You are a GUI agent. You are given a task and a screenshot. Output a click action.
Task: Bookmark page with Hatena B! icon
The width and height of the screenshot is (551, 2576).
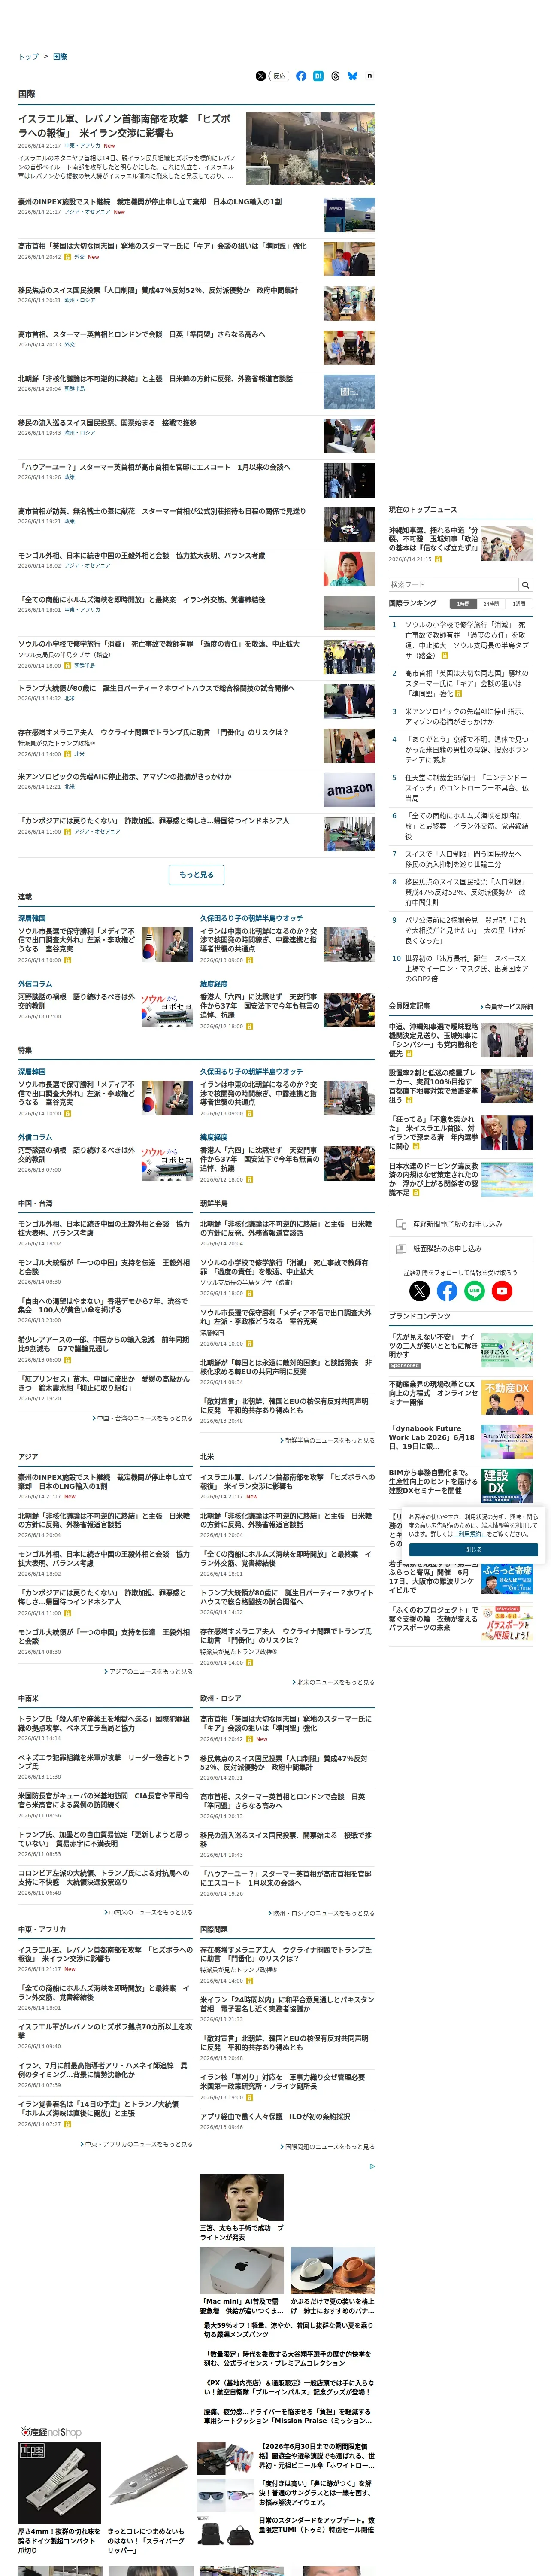coord(318,76)
